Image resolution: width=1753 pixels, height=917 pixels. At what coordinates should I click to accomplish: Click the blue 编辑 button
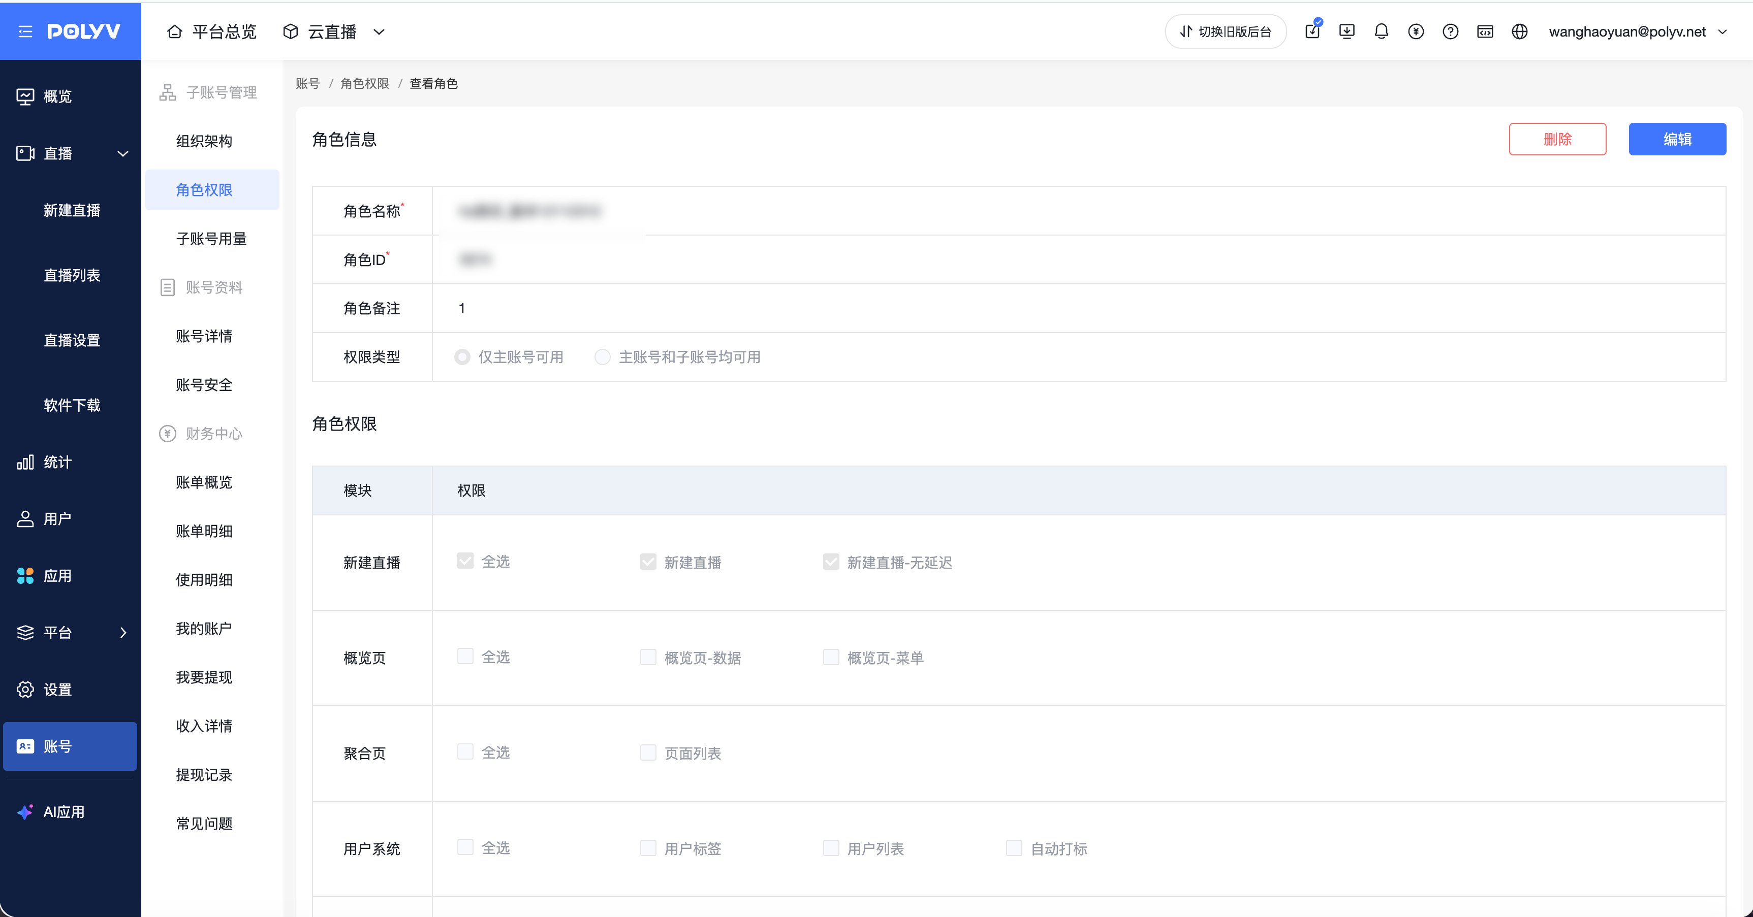1677,139
